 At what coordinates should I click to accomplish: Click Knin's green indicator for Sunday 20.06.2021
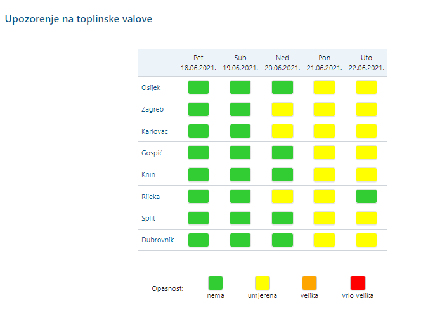click(282, 174)
